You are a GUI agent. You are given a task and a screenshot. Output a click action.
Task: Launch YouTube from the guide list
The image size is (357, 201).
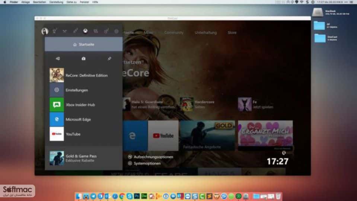83,134
